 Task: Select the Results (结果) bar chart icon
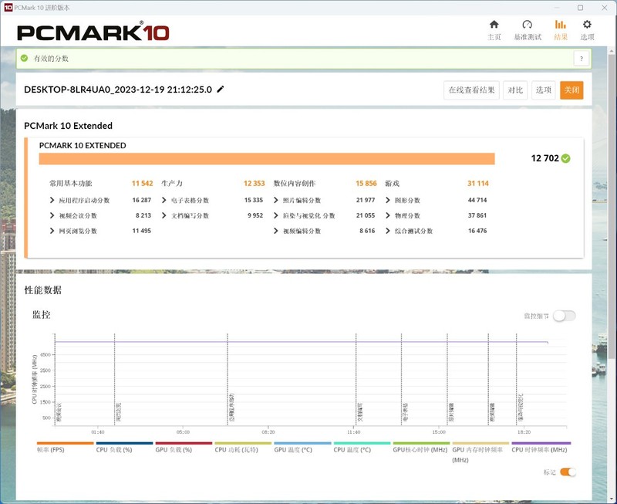coord(561,25)
